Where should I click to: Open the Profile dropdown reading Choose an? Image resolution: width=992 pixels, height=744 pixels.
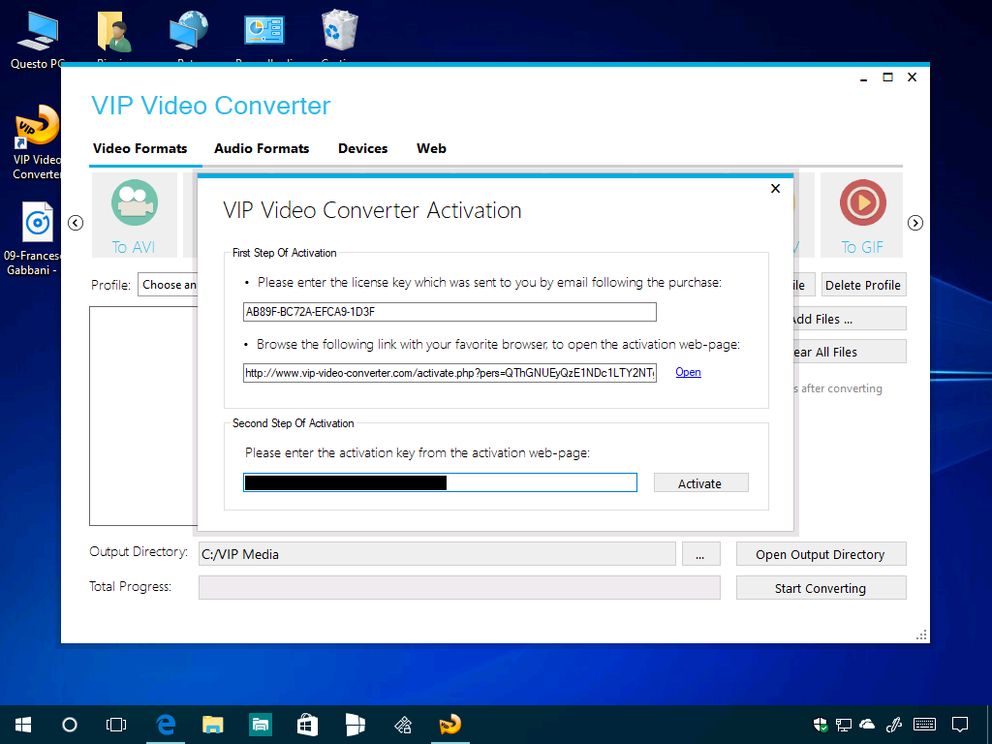pyautogui.click(x=168, y=285)
